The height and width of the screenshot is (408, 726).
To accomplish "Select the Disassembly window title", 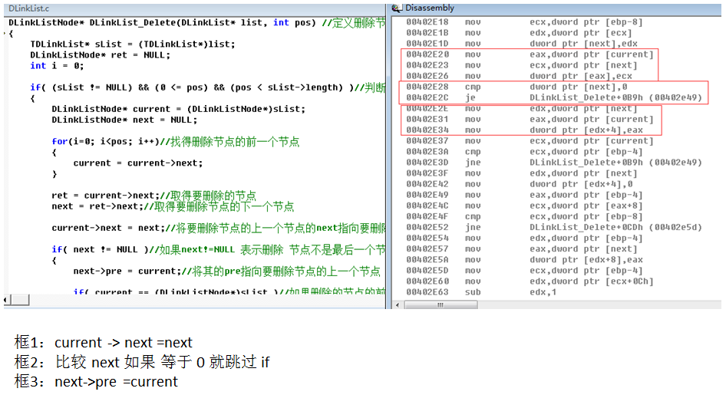I will click(x=430, y=8).
